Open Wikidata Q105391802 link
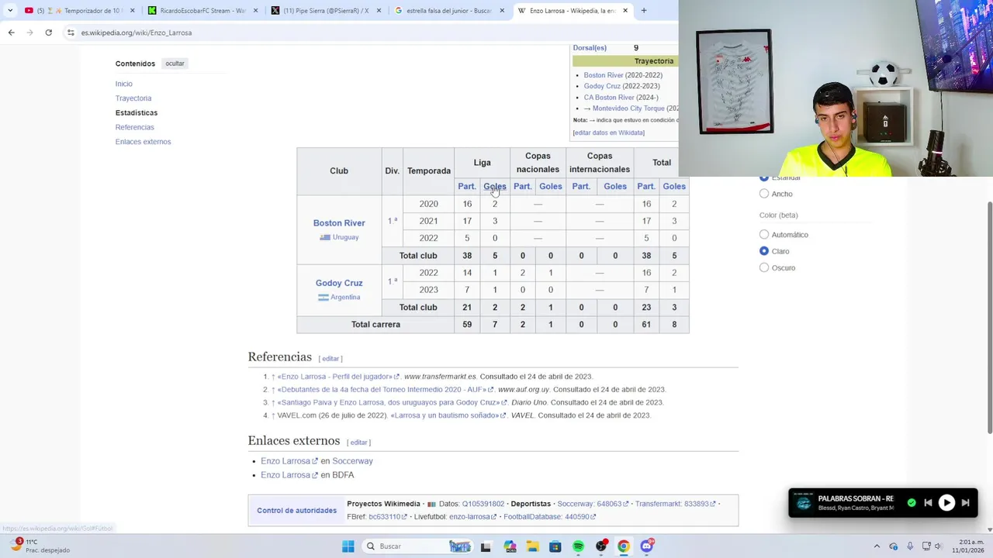The width and height of the screenshot is (993, 558). point(483,504)
